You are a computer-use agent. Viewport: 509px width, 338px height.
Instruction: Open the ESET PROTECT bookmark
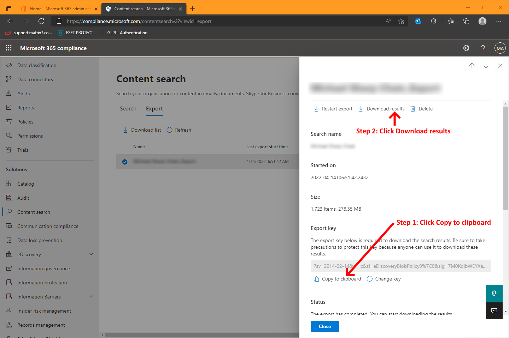(76, 33)
